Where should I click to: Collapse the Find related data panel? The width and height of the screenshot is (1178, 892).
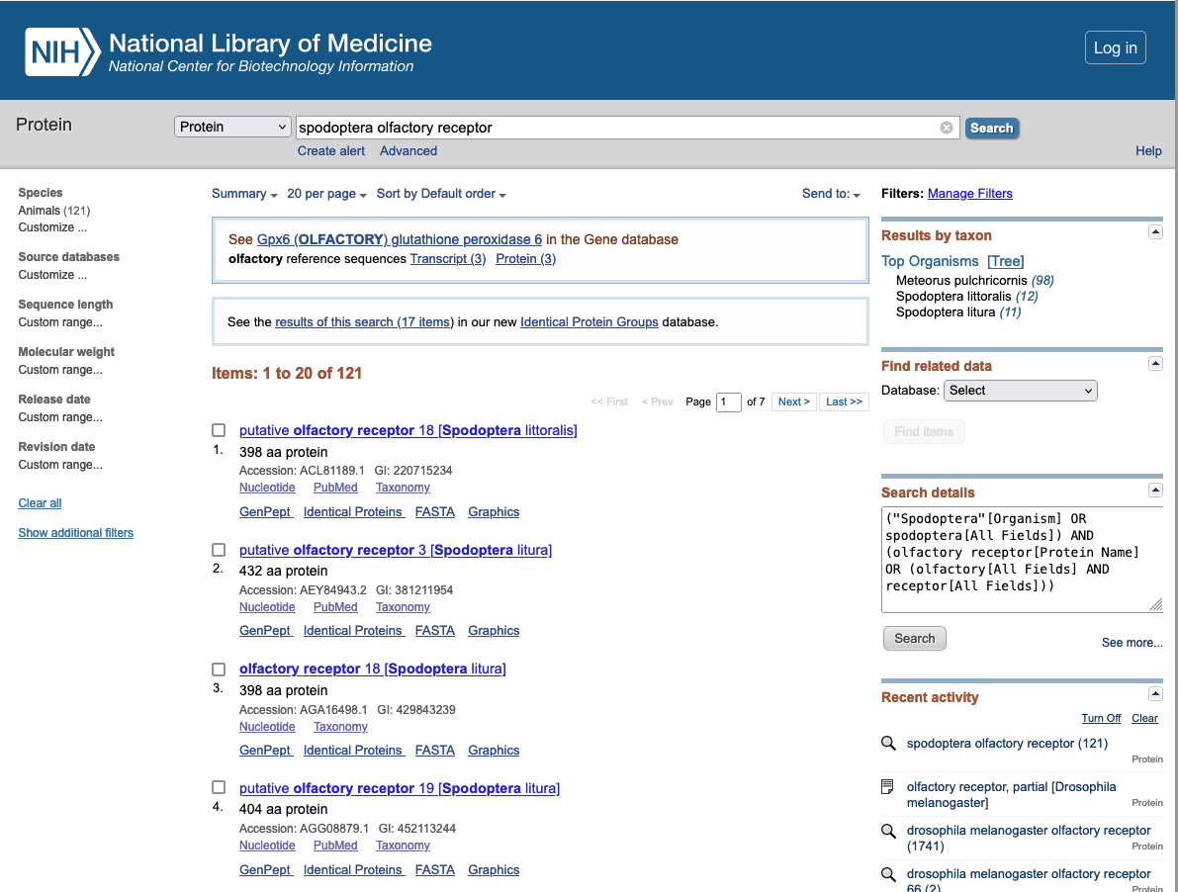tap(1154, 363)
